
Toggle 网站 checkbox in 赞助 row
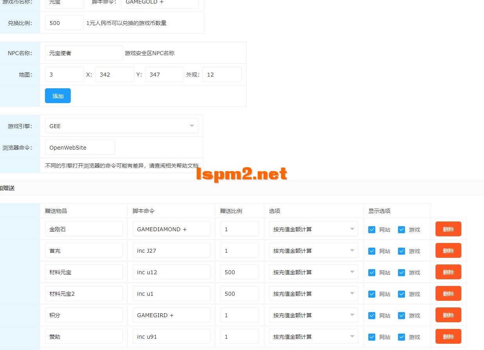click(x=372, y=337)
